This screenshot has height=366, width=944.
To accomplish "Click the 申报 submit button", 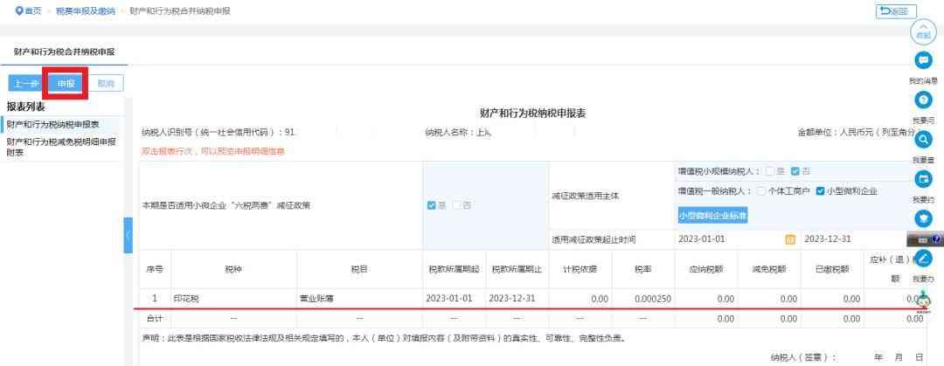I will [x=66, y=84].
